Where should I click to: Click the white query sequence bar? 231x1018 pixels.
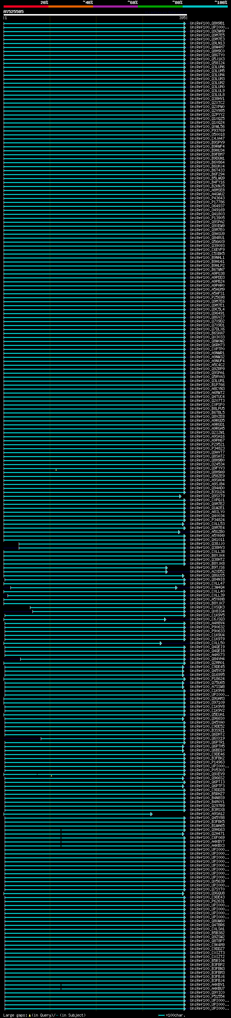pos(95,15)
